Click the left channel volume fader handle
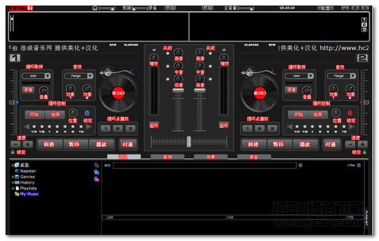Viewport: 379px width, 241px height. pos(178,90)
